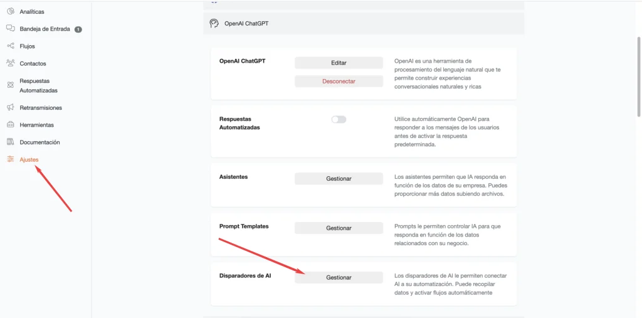Click the Respuestas Automatizadas atom icon

pos(11,85)
